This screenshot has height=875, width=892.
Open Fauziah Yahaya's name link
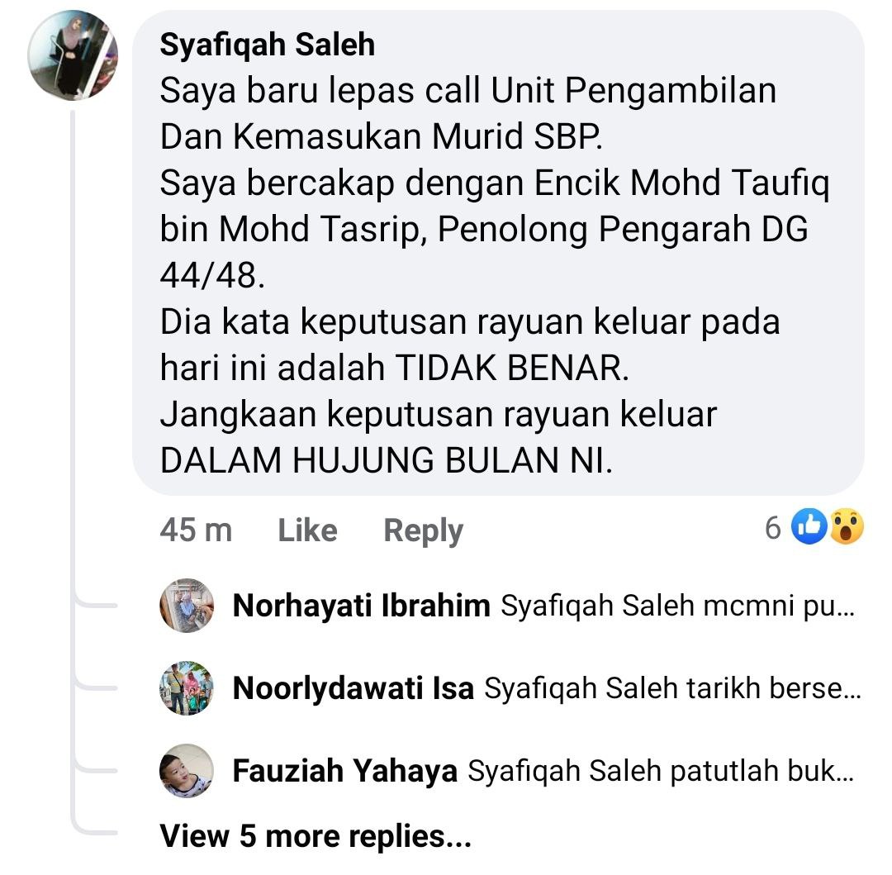(345, 772)
